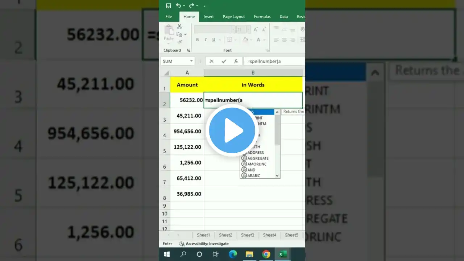Open the Name Box dropdown showing SUM
464x261 pixels.
tap(191, 61)
